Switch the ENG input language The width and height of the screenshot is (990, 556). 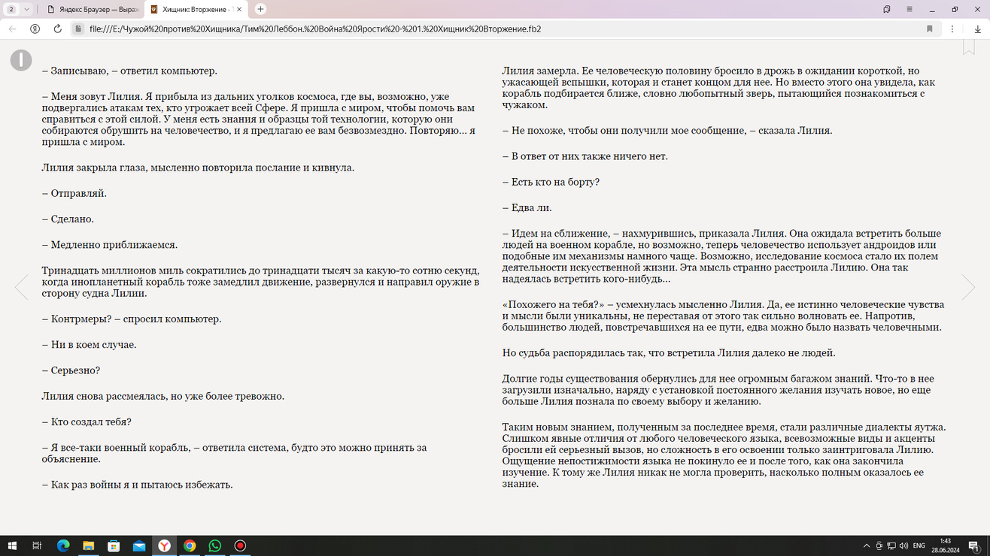(x=919, y=545)
